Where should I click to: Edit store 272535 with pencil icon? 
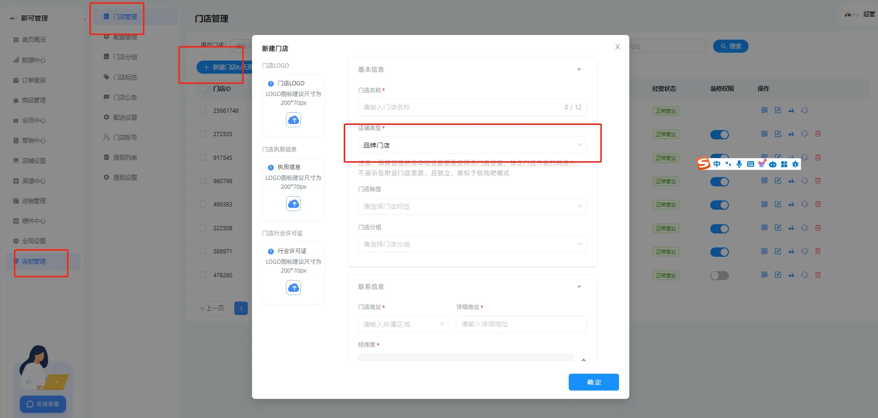tap(778, 134)
